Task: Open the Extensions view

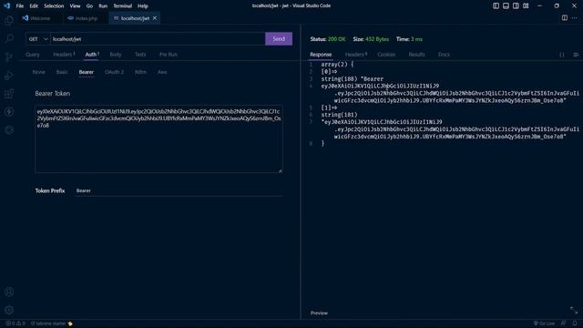Action: click(9, 93)
